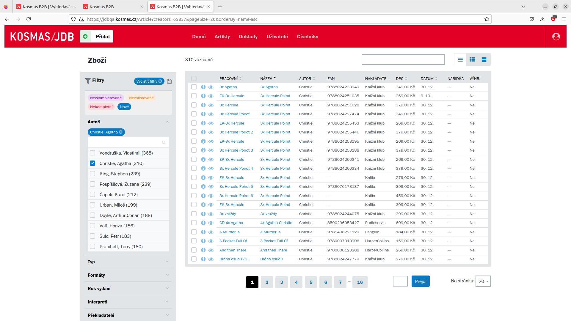
Task: Go to page 16 in pagination
Action: tap(360, 282)
